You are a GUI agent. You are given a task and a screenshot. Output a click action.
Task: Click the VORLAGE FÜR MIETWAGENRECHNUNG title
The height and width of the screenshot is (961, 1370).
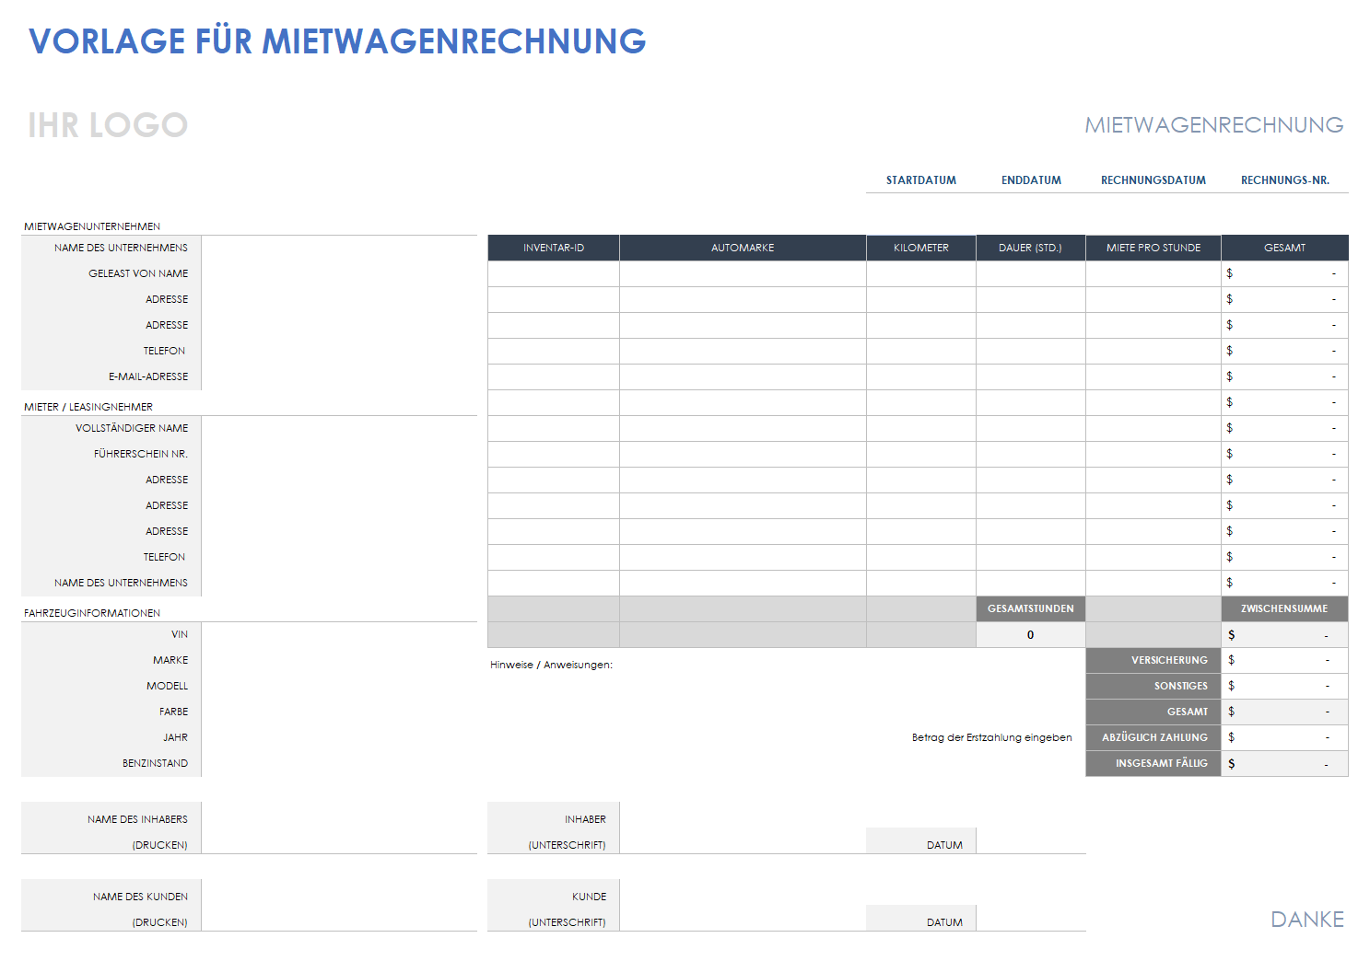click(x=337, y=41)
